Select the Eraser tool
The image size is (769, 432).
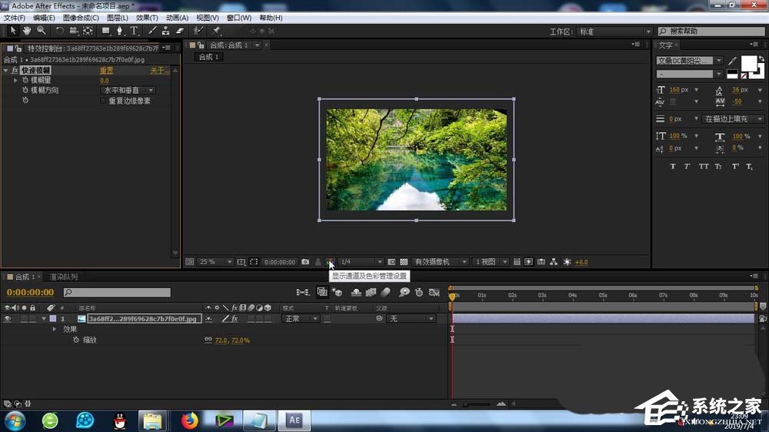(180, 31)
